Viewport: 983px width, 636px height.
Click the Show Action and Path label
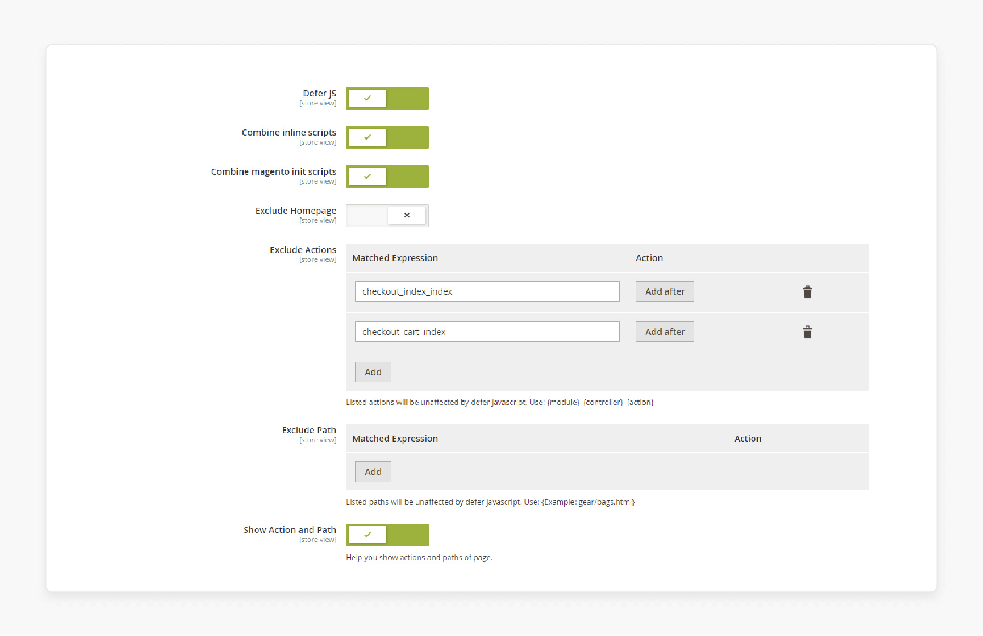pos(290,530)
